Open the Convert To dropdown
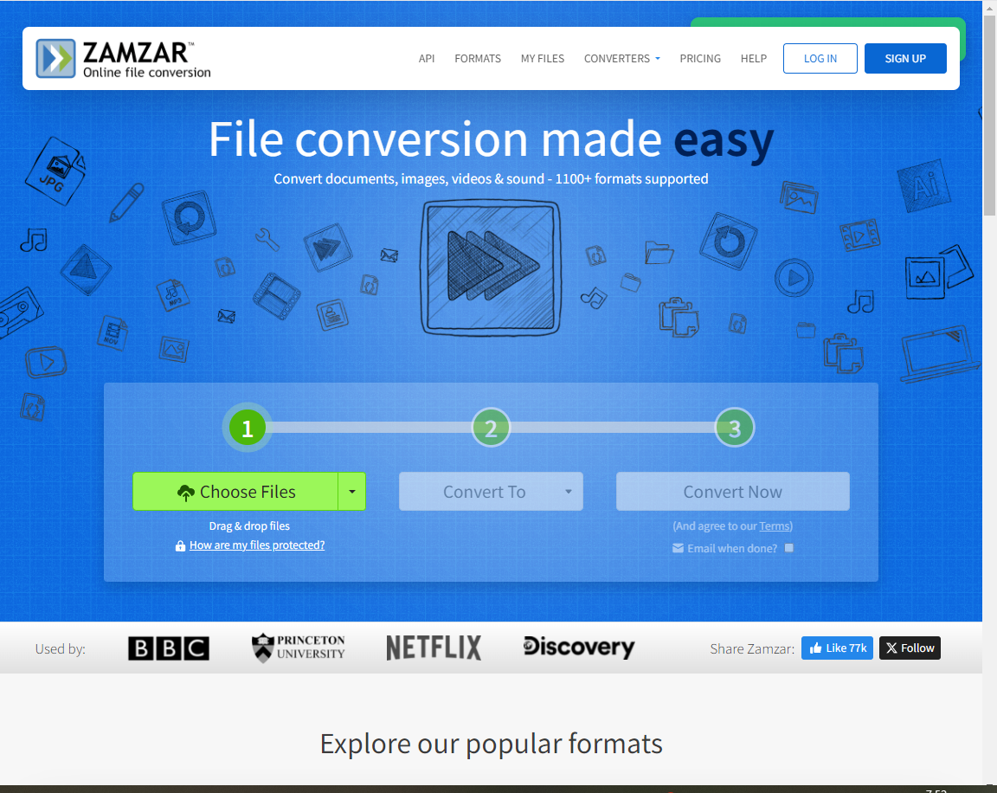This screenshot has width=997, height=793. point(491,492)
